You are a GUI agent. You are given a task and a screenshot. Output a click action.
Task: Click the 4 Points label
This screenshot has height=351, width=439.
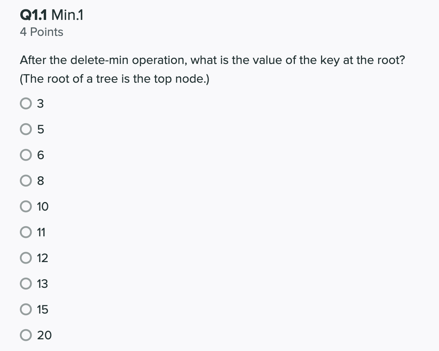tap(41, 32)
